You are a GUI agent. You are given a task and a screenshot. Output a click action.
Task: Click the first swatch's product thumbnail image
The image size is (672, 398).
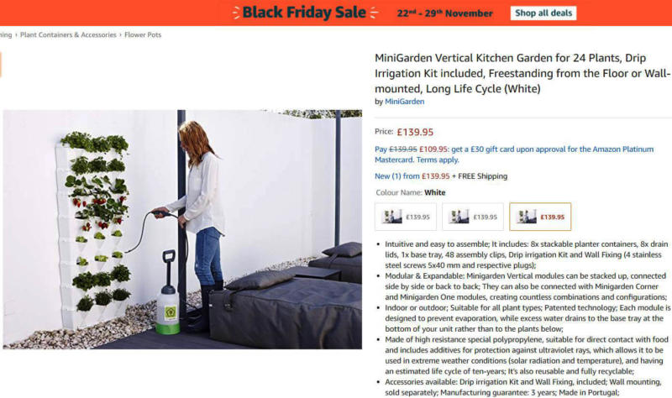tap(391, 217)
